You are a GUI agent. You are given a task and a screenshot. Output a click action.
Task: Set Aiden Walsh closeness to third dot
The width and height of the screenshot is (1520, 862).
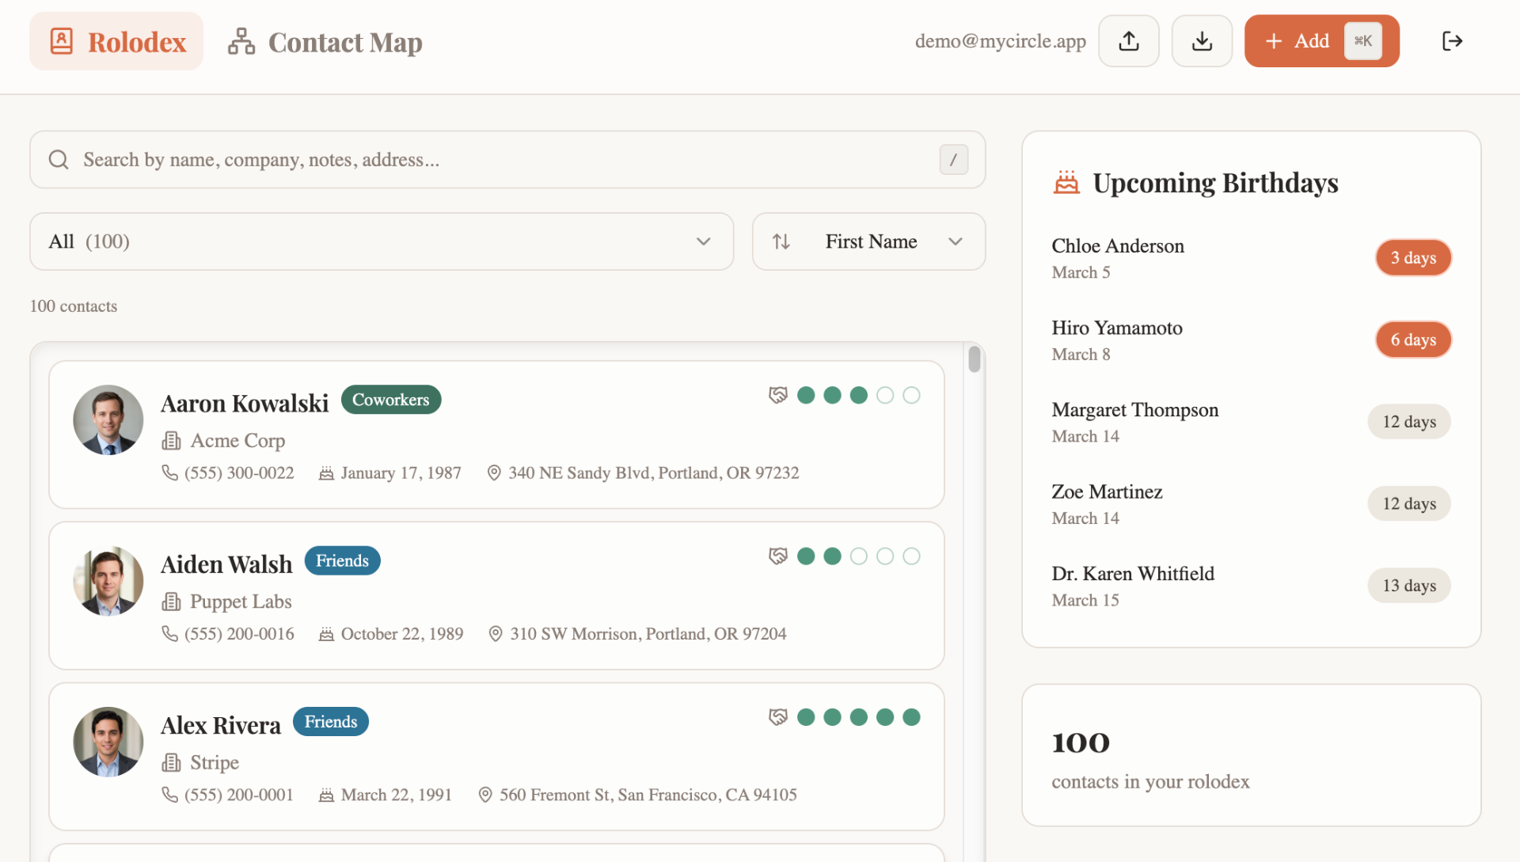pos(858,556)
